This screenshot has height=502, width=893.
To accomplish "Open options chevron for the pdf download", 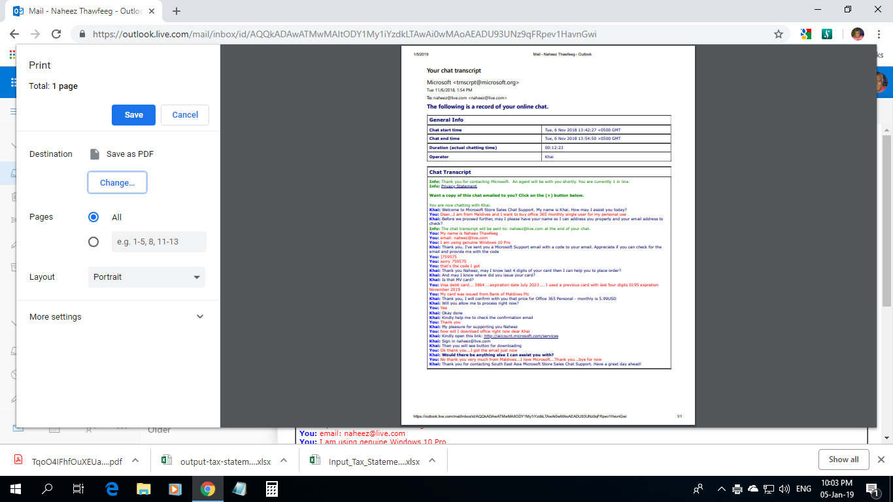I will coord(135,460).
